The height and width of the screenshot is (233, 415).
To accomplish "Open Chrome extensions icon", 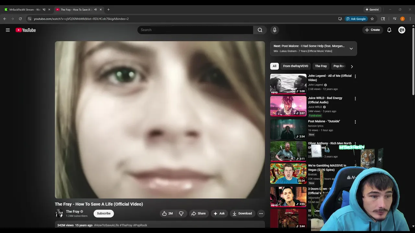I will (x=383, y=19).
